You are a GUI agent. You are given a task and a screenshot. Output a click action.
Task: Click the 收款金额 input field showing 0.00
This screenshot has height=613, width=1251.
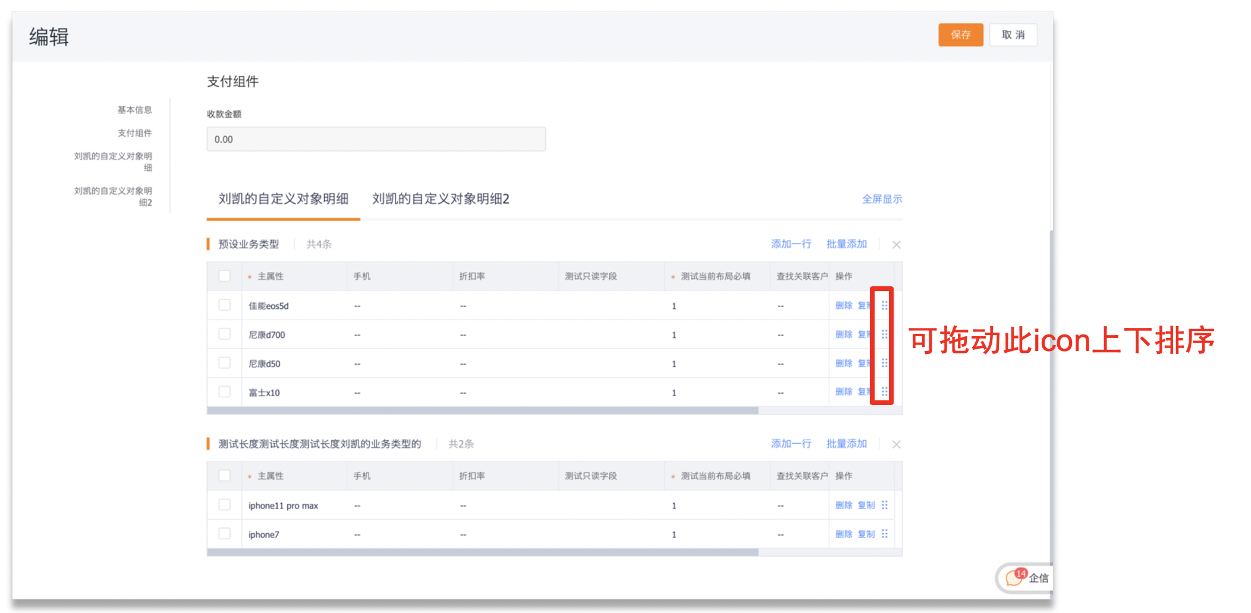376,139
